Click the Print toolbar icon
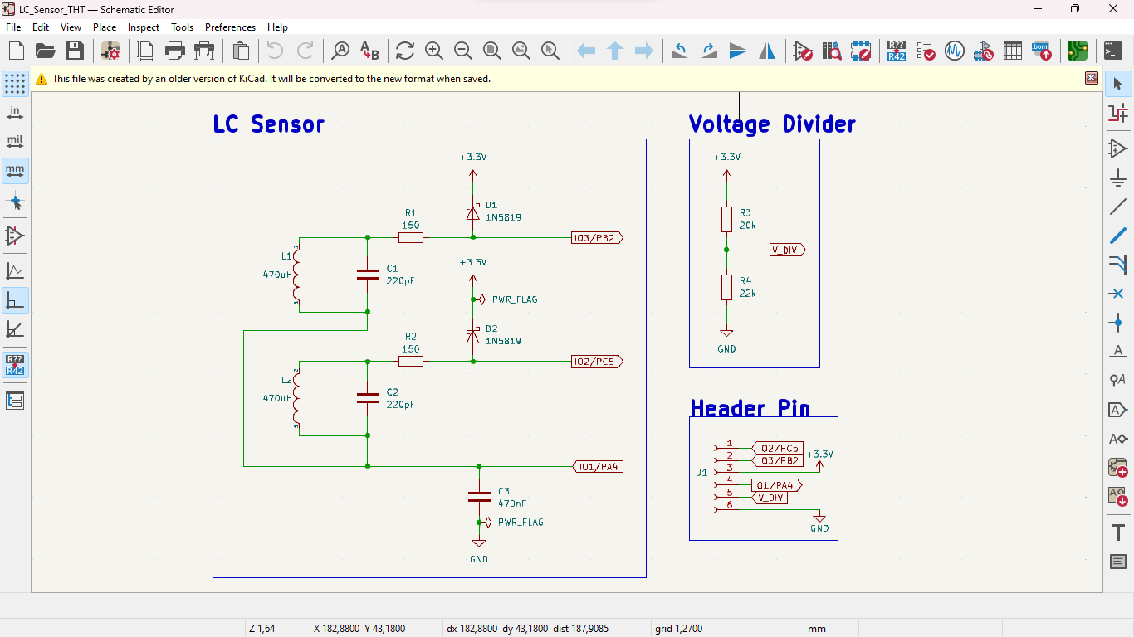 pos(174,51)
